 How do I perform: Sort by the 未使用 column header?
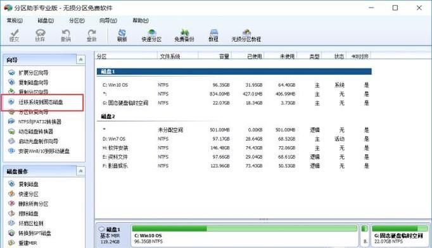coord(281,56)
